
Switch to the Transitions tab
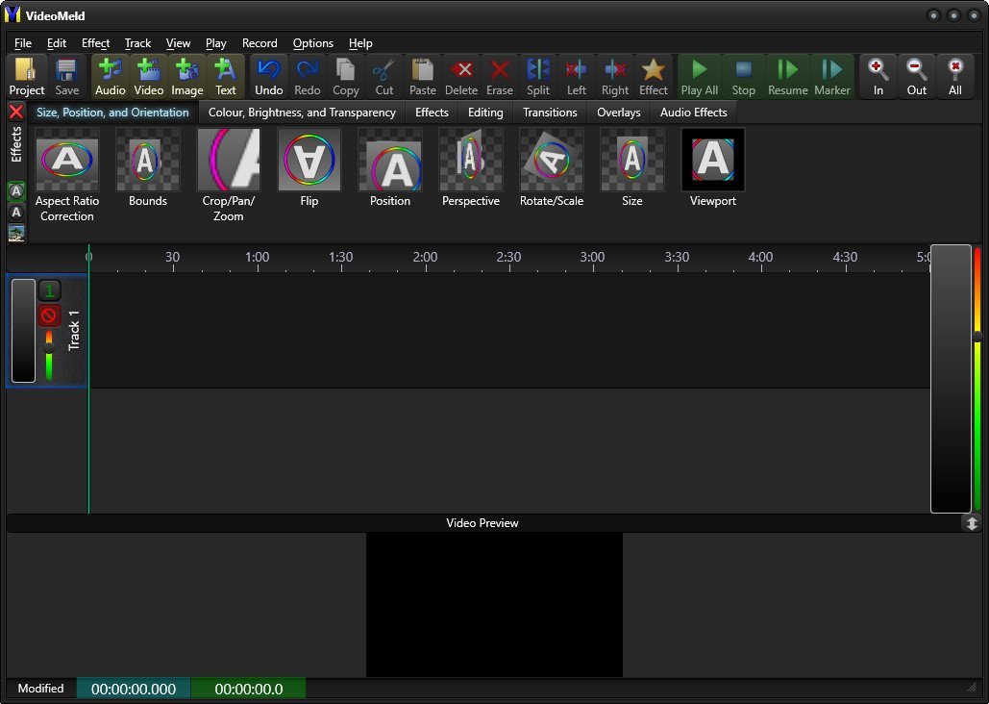pyautogui.click(x=550, y=113)
